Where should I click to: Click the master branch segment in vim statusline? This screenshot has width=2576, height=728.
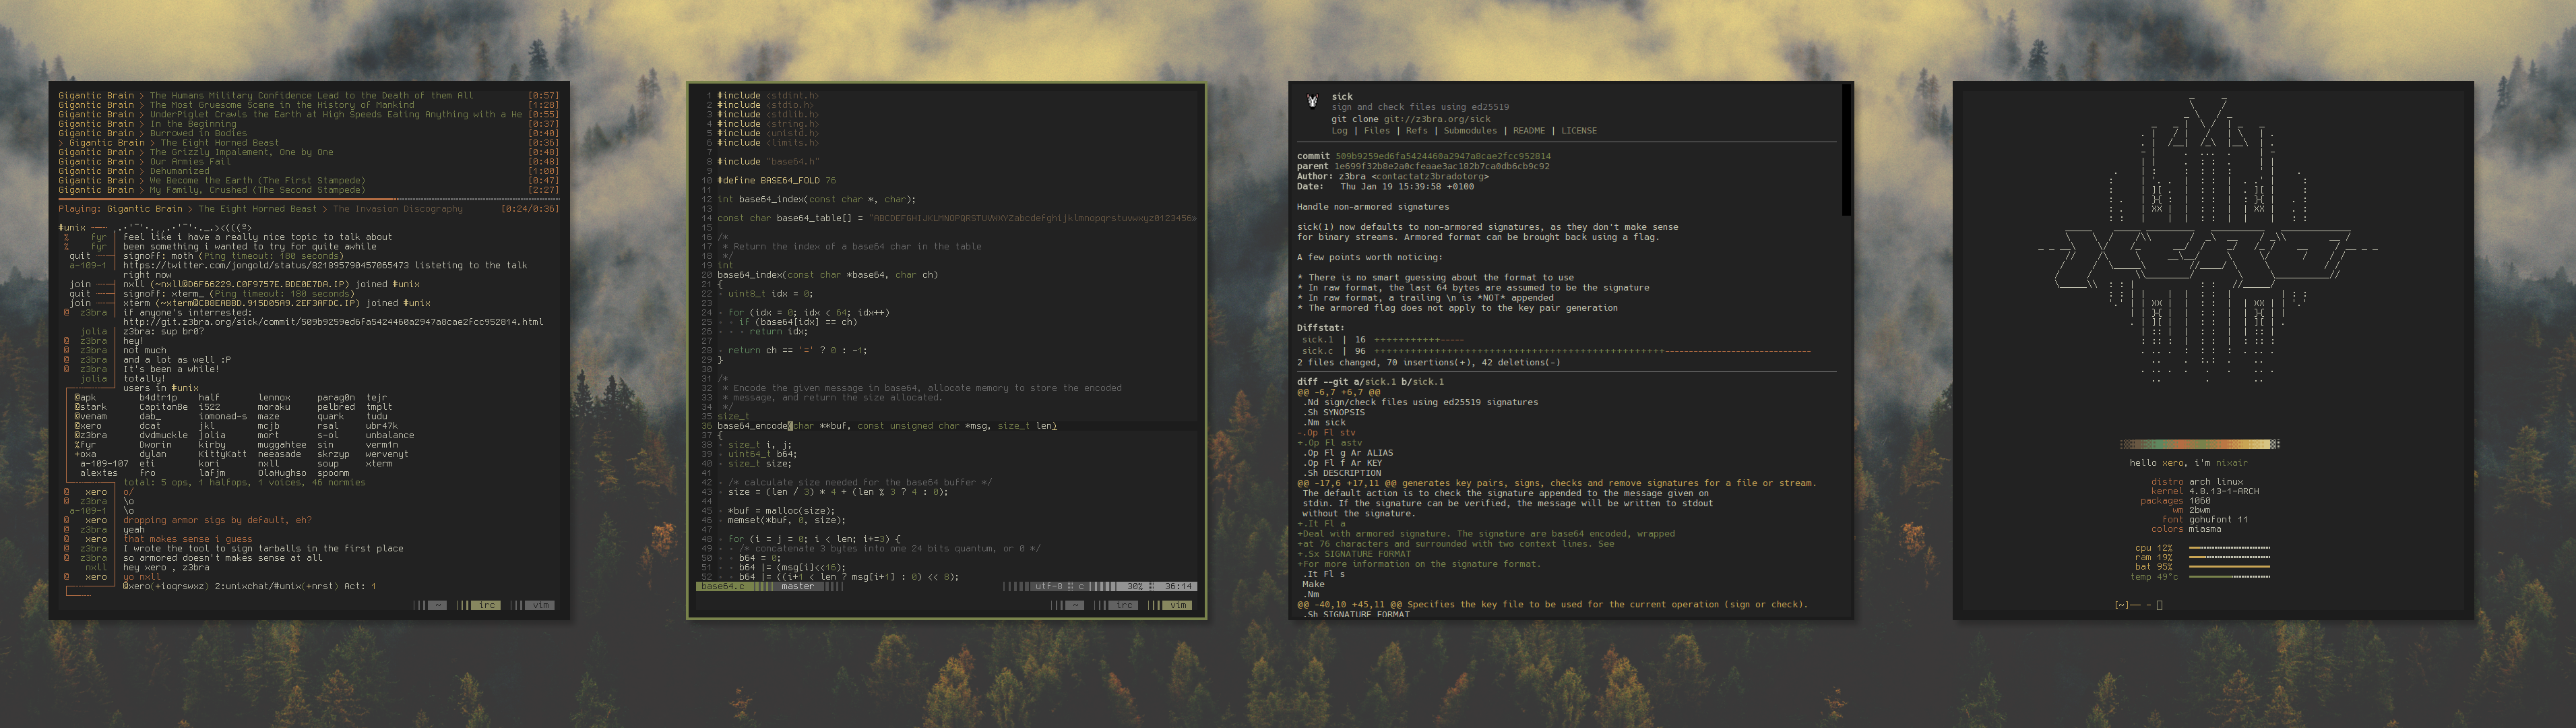pos(797,587)
